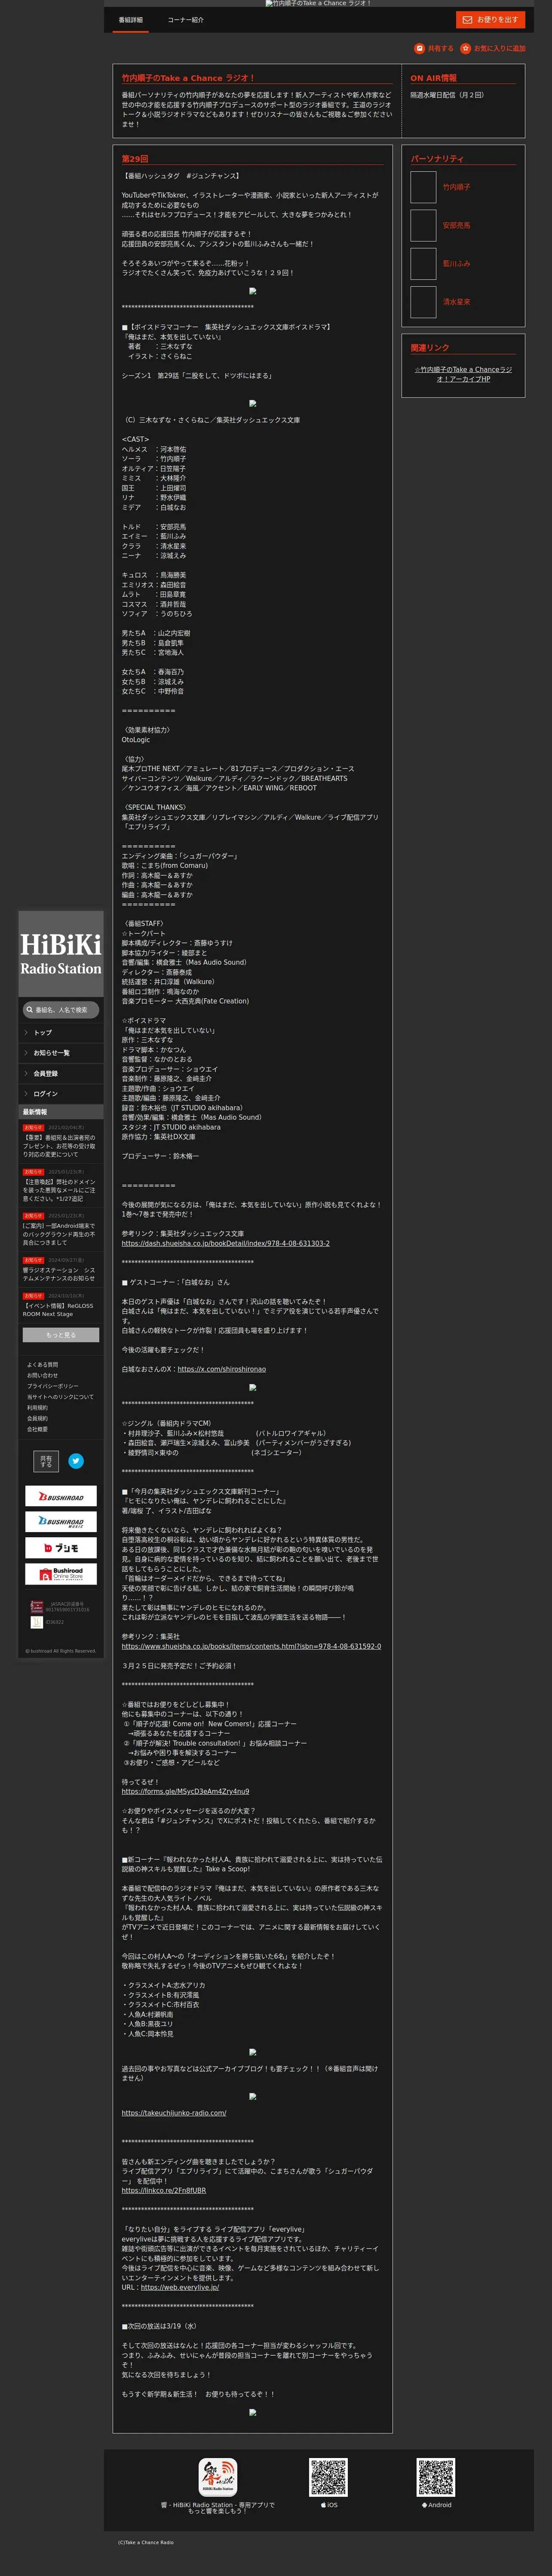The width and height of the screenshot is (552, 2576).
Task: Open ログイン in the sidebar menu
Action: point(61,1094)
